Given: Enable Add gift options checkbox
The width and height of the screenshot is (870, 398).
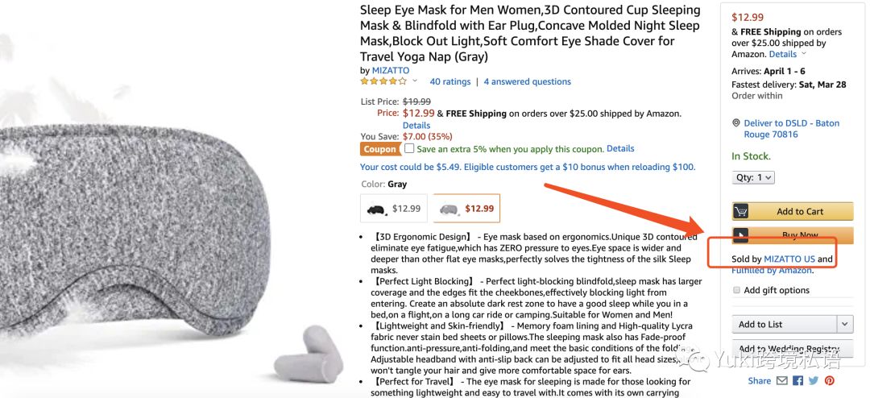Looking at the screenshot, I should (736, 290).
